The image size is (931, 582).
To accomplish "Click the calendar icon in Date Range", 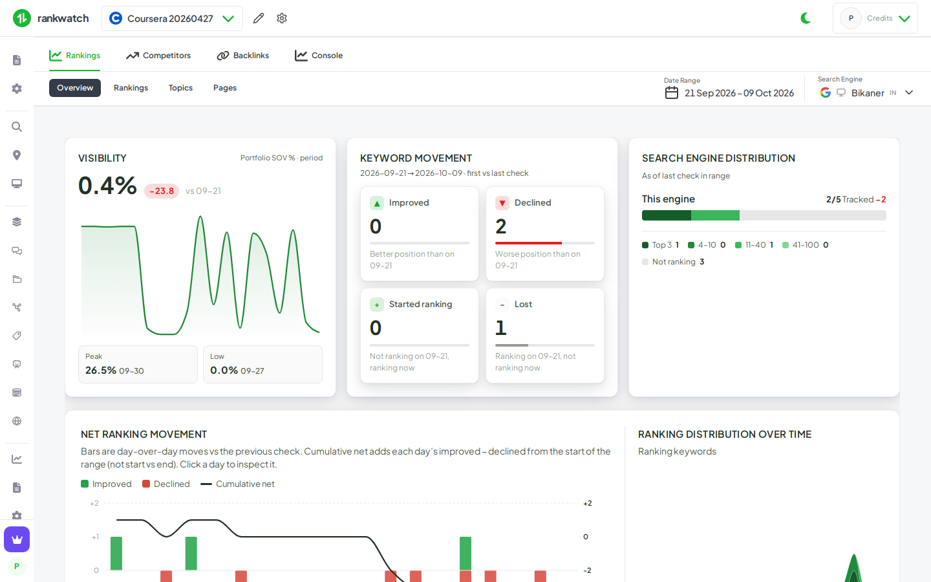I will (672, 93).
